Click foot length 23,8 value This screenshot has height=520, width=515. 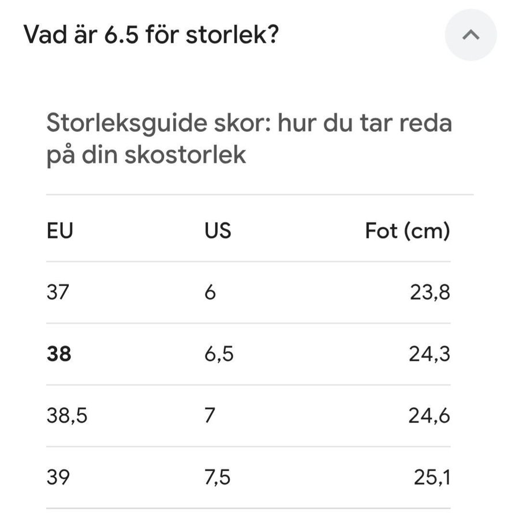click(x=430, y=292)
